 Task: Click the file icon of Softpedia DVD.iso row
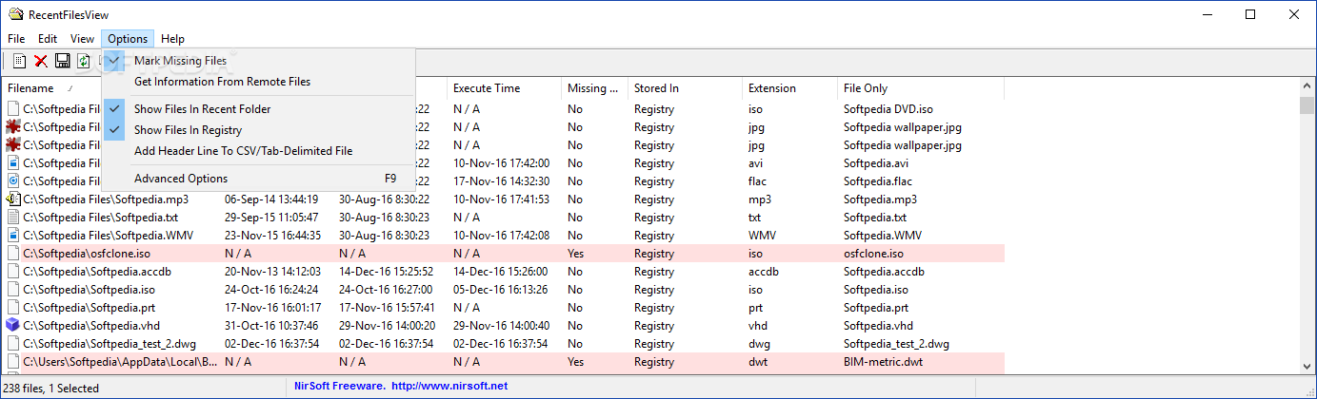pyautogui.click(x=13, y=109)
